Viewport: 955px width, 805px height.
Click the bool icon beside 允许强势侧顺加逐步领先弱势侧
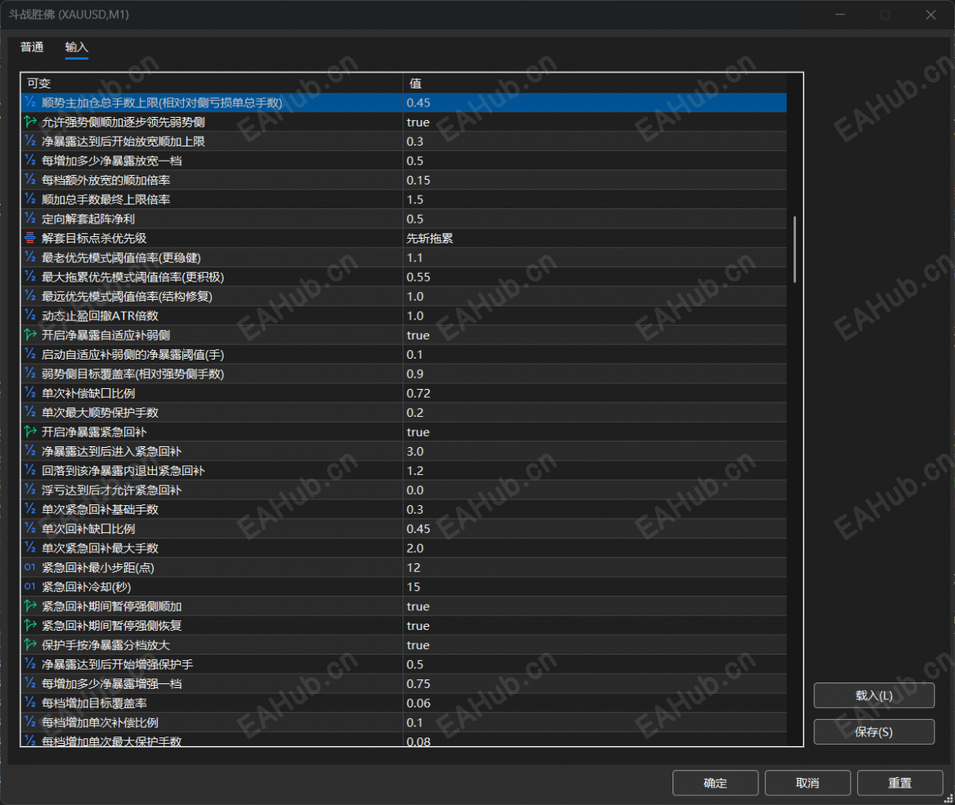30,122
